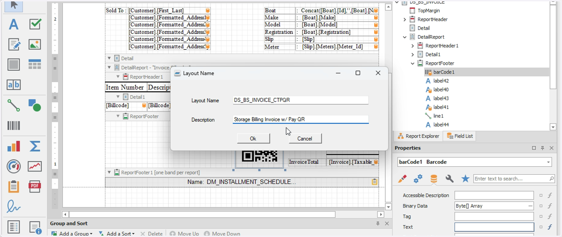Select the Sparkline control tool
562x237 pixels.
[35, 166]
